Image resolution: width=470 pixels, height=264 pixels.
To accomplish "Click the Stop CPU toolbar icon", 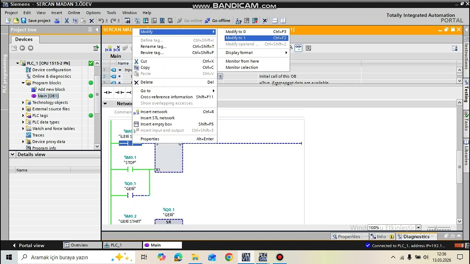I will point(255,21).
